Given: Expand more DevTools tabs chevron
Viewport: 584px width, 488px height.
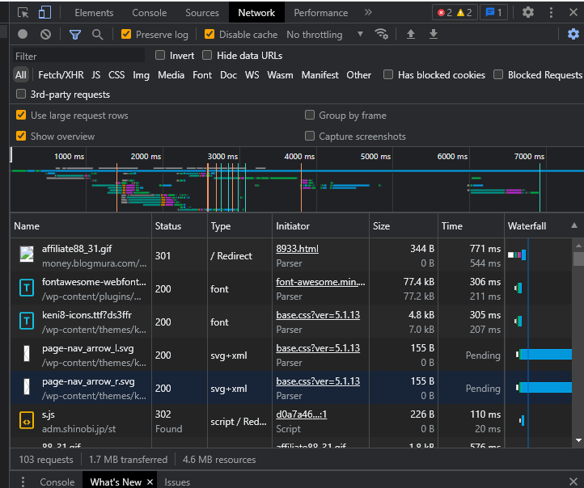Looking at the screenshot, I should (368, 12).
